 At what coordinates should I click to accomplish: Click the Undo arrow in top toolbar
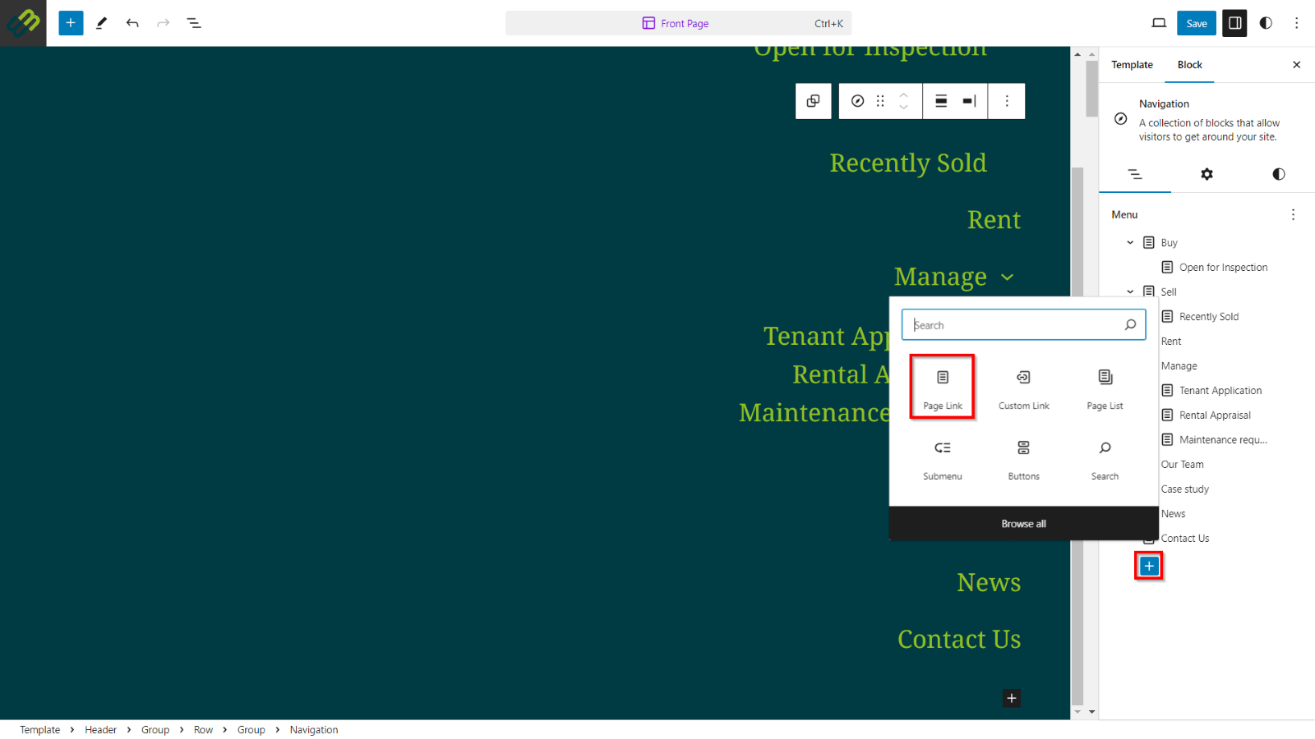tap(132, 23)
